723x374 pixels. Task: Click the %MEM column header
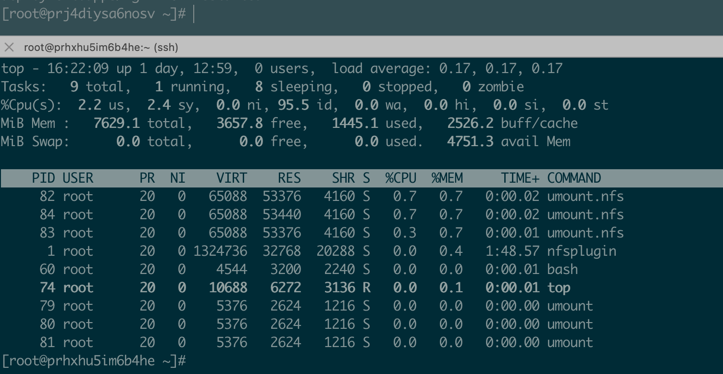coord(447,178)
